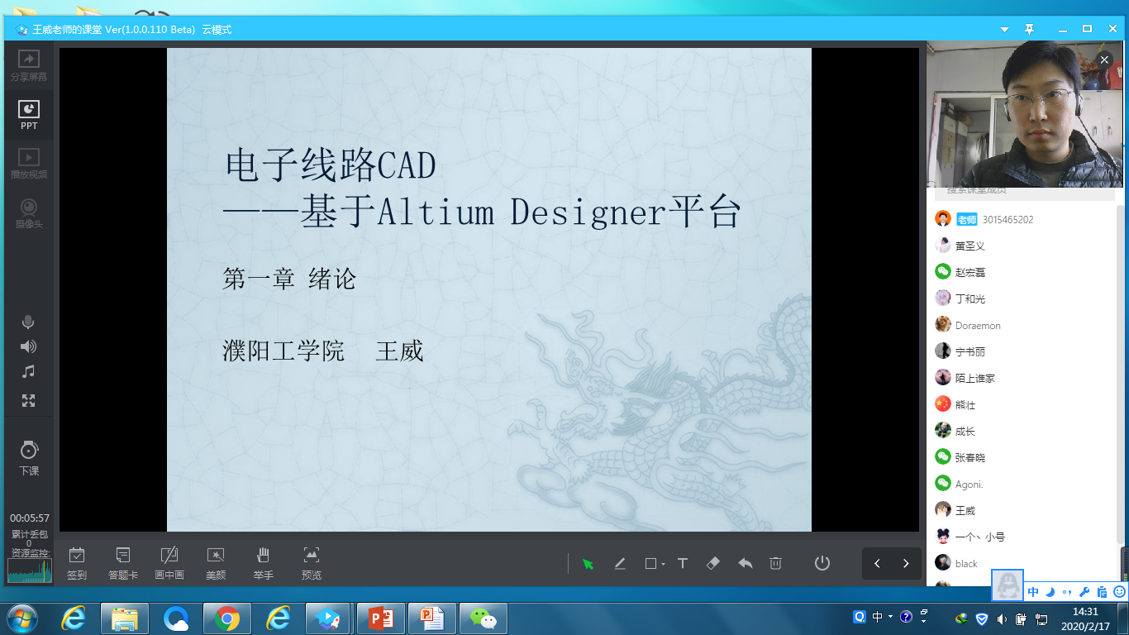This screenshot has width=1129, height=635.
Task: Open Chrome from taskbar
Action: point(226,618)
